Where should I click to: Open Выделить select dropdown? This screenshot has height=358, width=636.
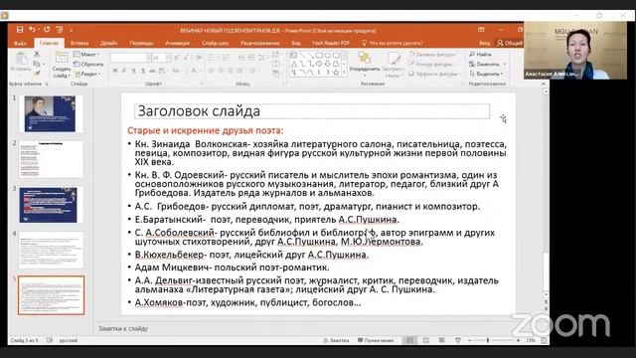[486, 74]
